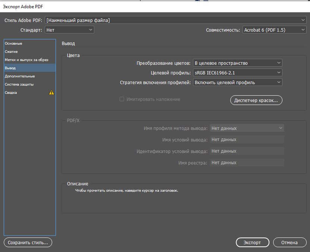The width and height of the screenshot is (310, 252).
Task: Show the Сводка section
Action: click(x=11, y=93)
